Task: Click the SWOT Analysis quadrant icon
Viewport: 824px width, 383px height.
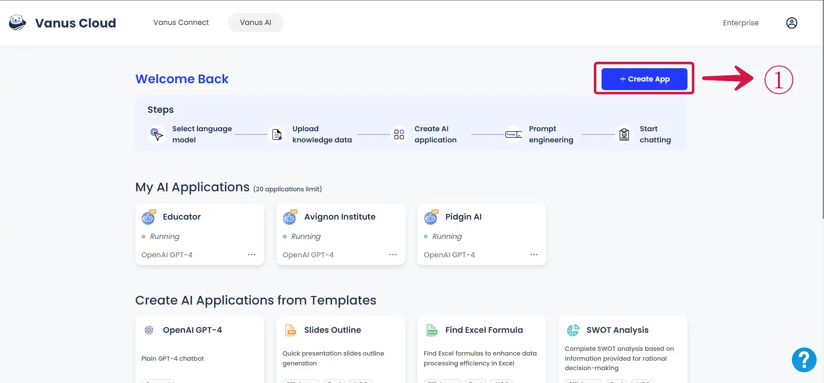Action: click(573, 330)
